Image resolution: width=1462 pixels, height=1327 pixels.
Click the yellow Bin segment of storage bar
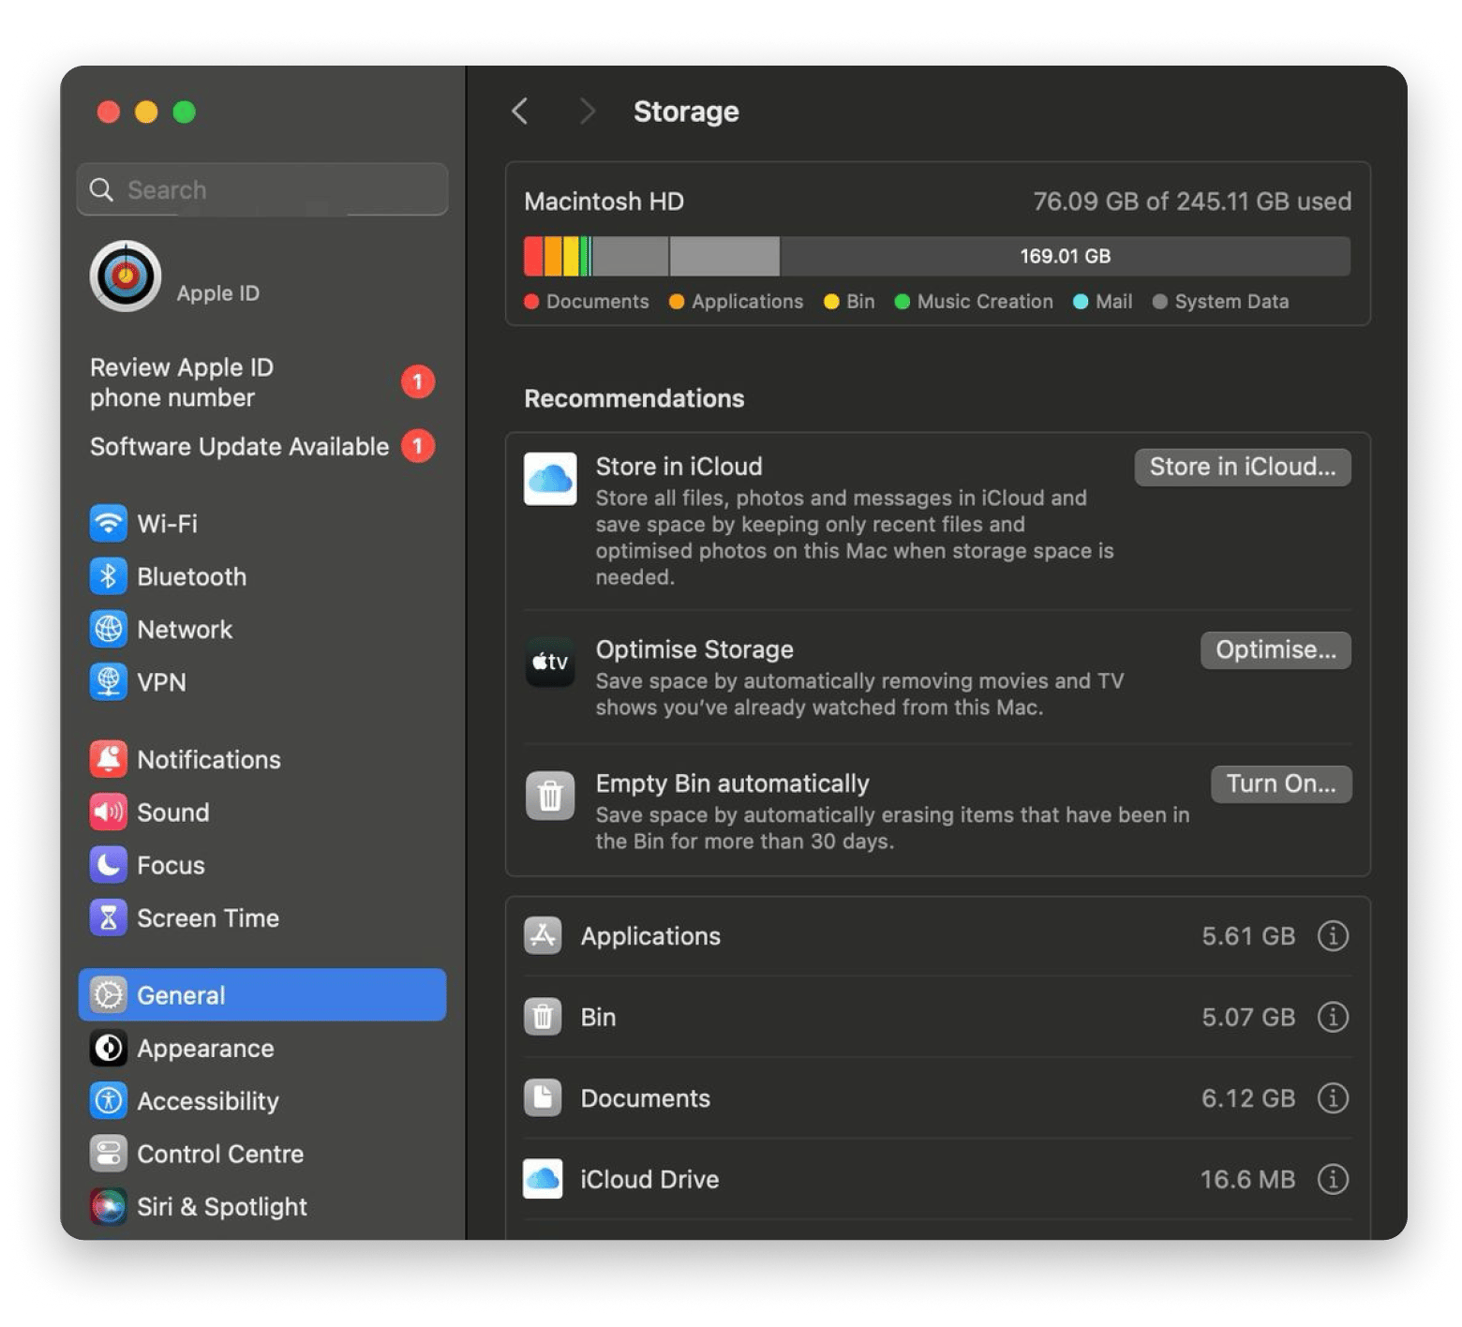tap(571, 256)
